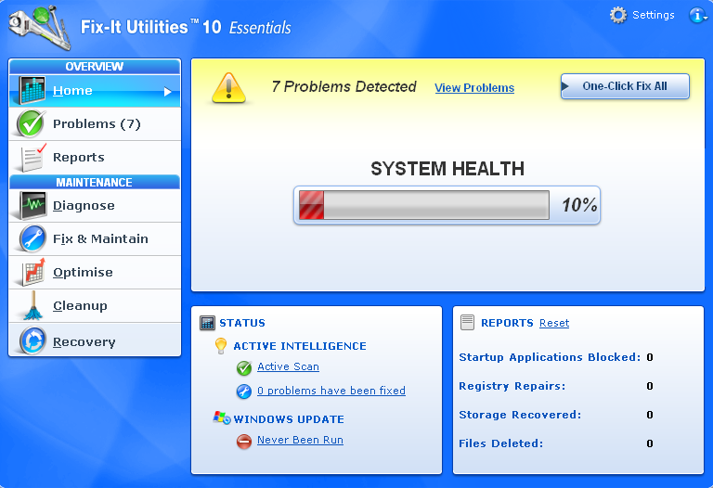Click the green checkmark Problems icon
Viewport: 713px width, 488px height.
click(x=31, y=123)
